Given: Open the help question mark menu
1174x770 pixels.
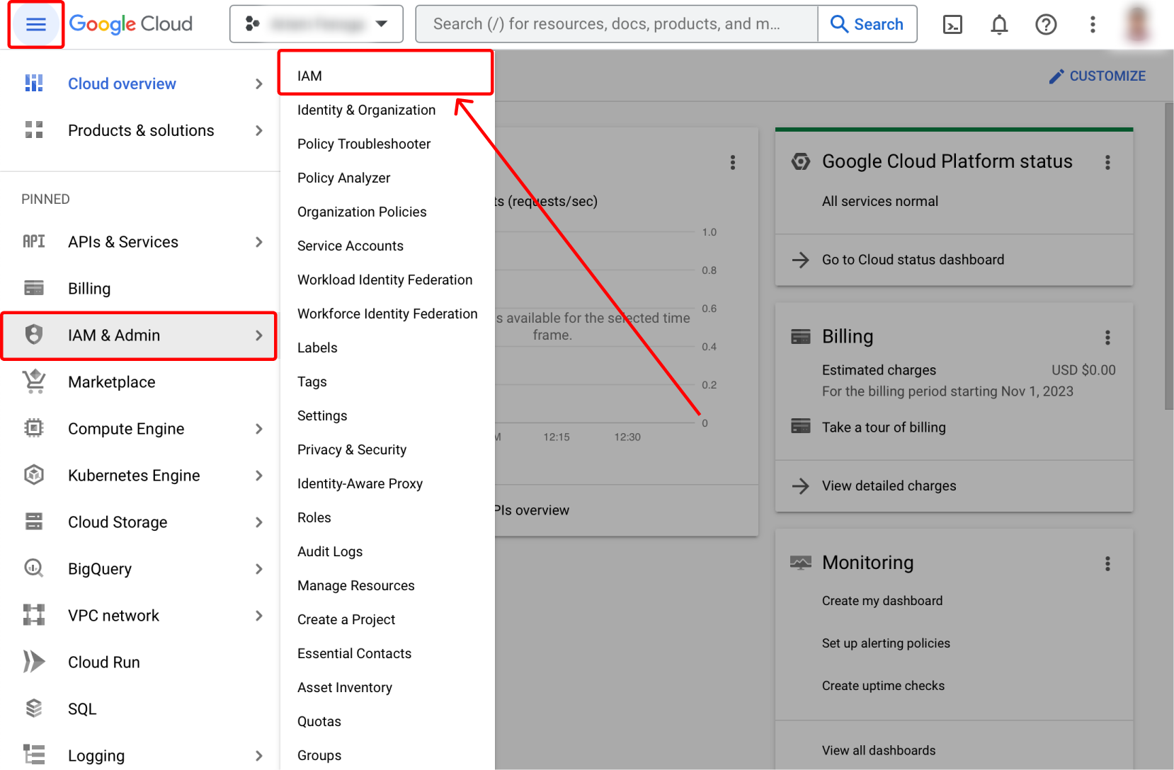Looking at the screenshot, I should coord(1046,25).
